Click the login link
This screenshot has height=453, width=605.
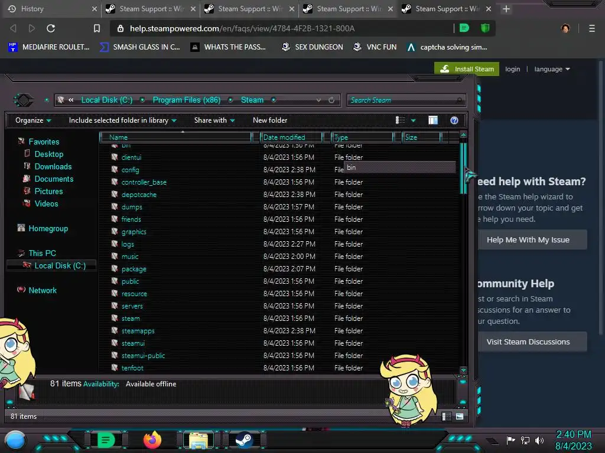[x=512, y=69]
